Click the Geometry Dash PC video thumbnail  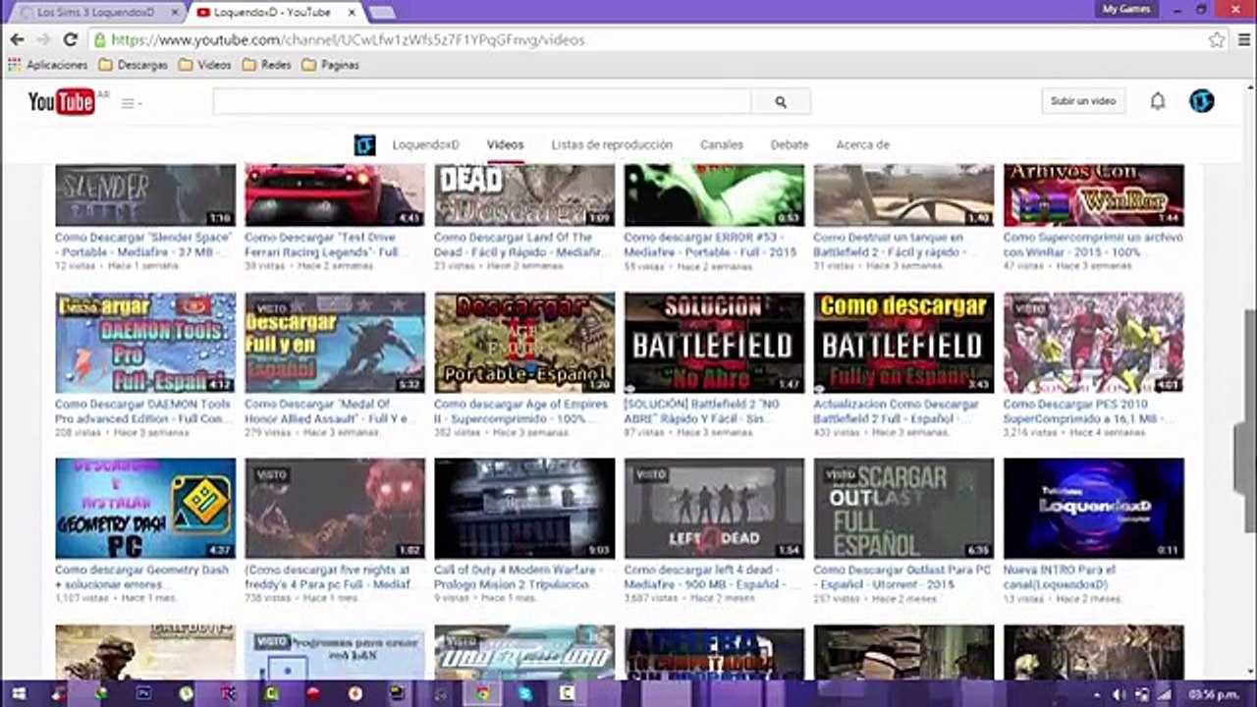145,509
